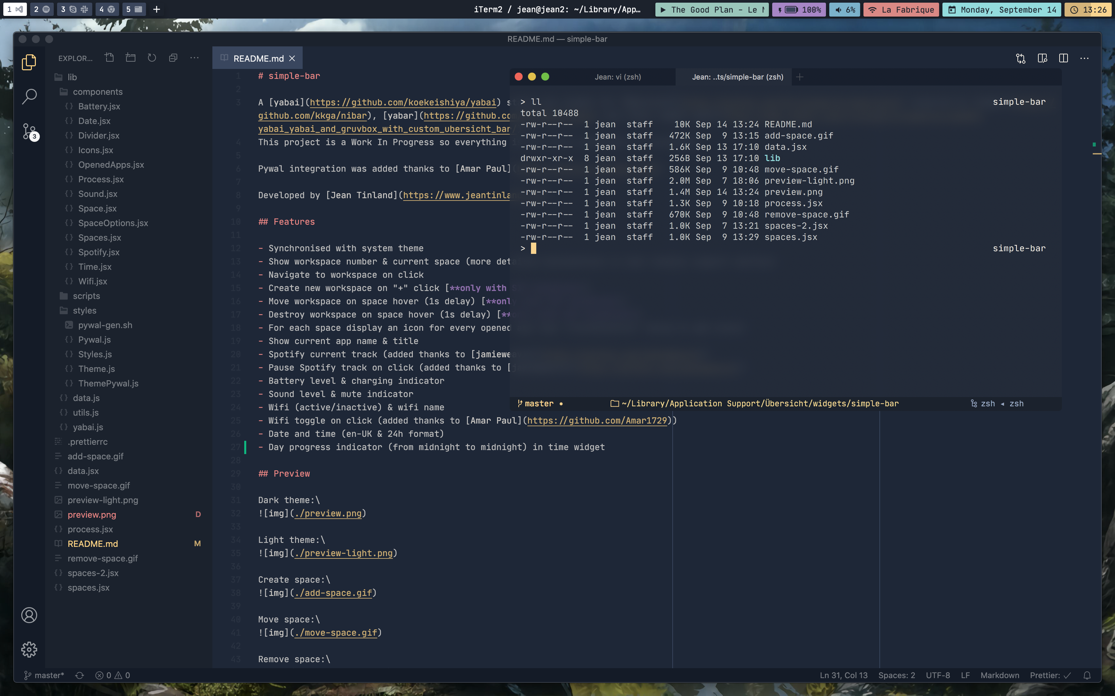The height and width of the screenshot is (696, 1115).
Task: Open the Search view in activity bar
Action: coord(29,96)
